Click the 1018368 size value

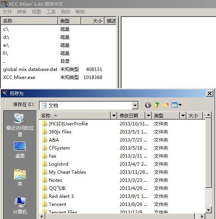click(x=93, y=77)
